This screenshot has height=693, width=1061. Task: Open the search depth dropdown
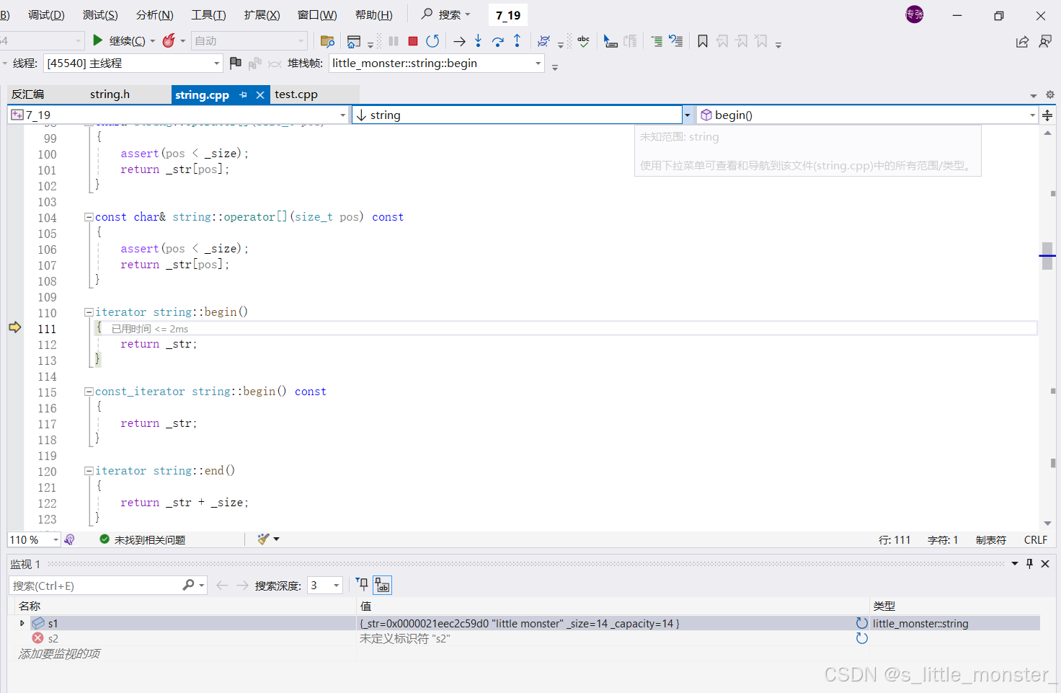pos(336,586)
